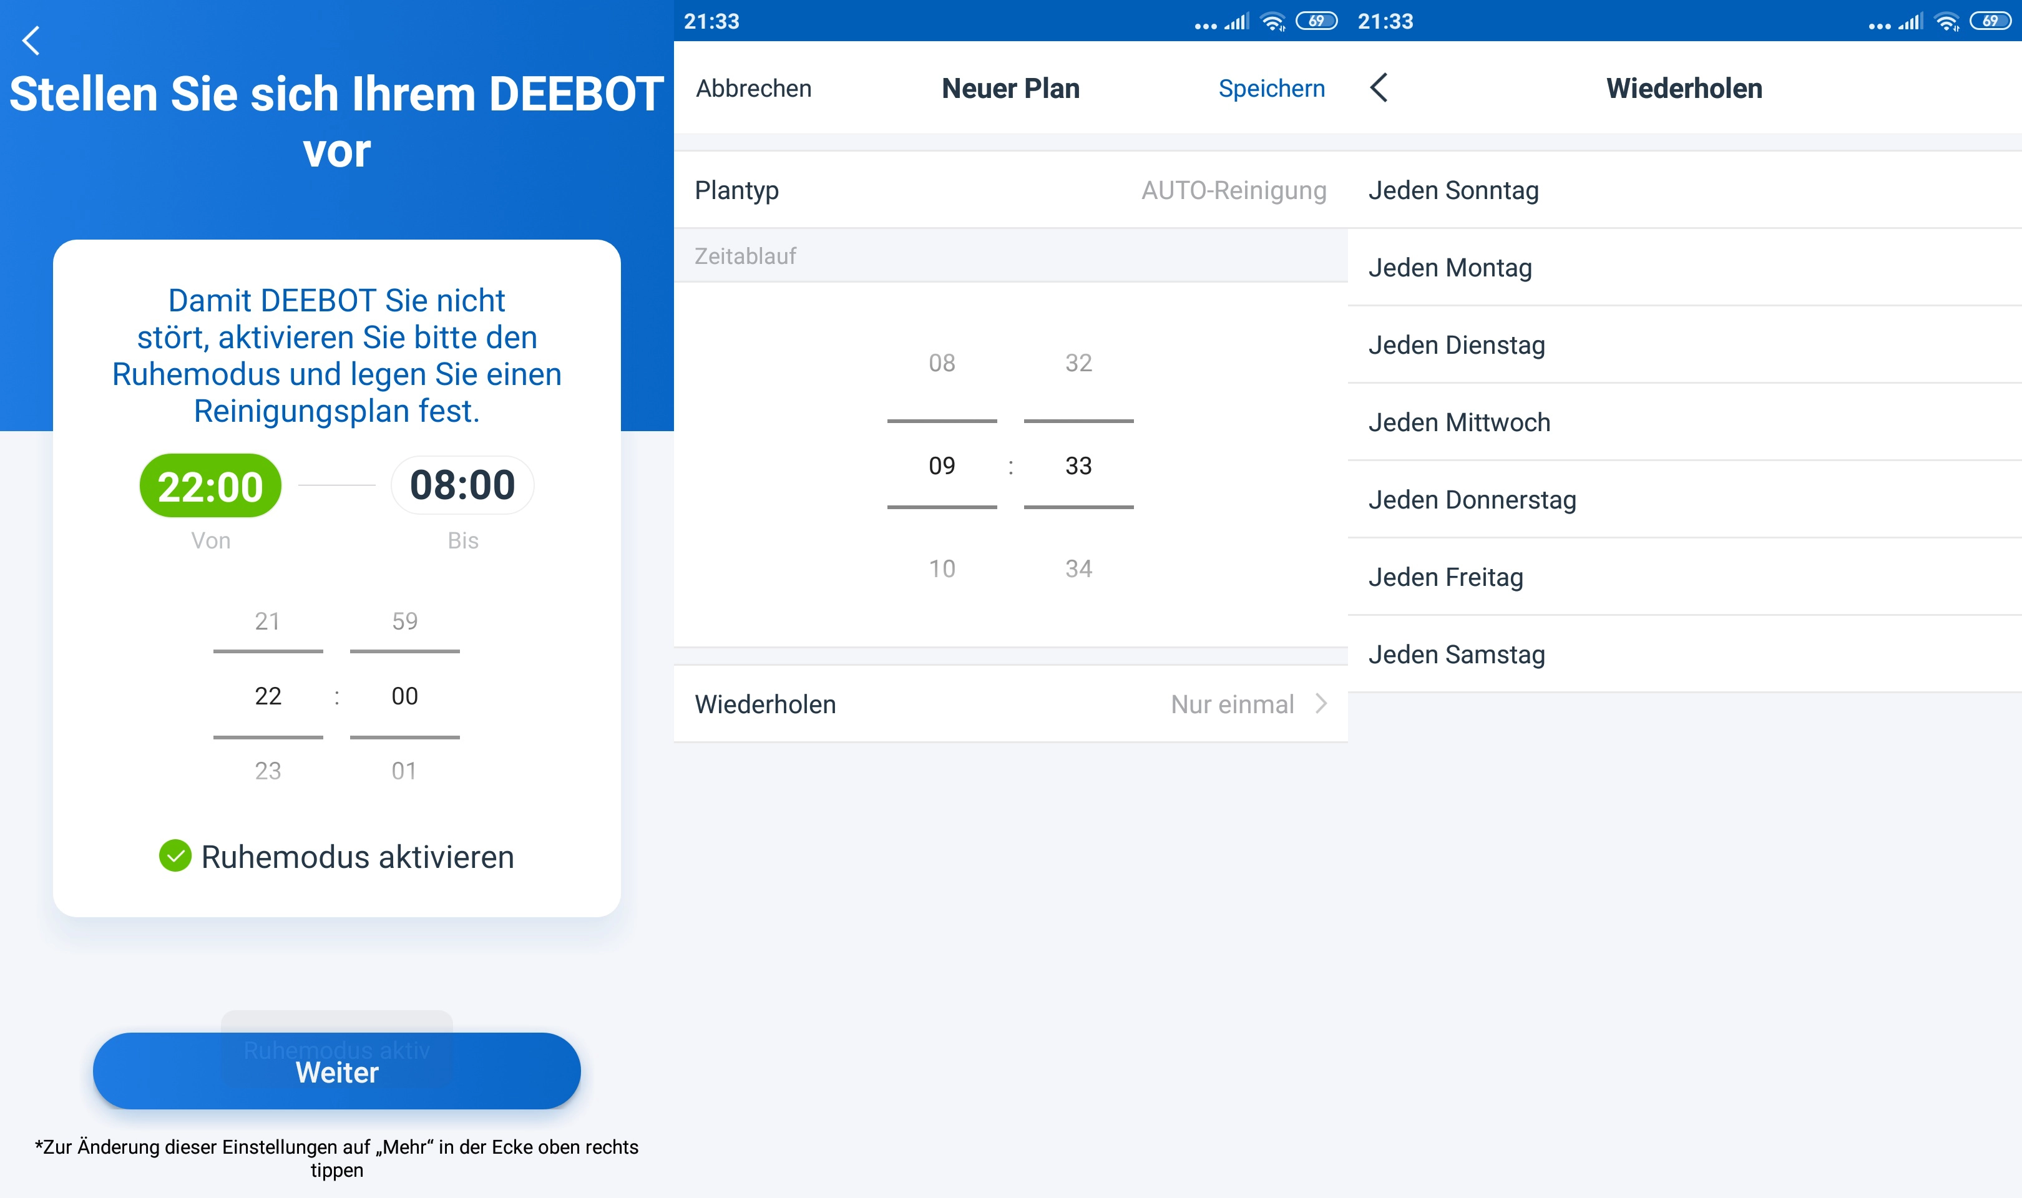Tap the 21:33 clock in Wiederholen status bar

click(x=1385, y=21)
